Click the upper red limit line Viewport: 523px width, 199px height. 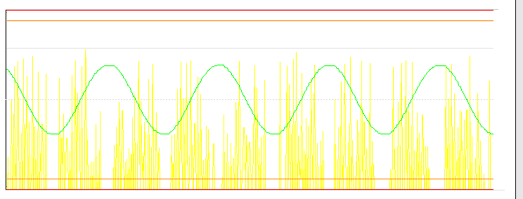click(249, 10)
